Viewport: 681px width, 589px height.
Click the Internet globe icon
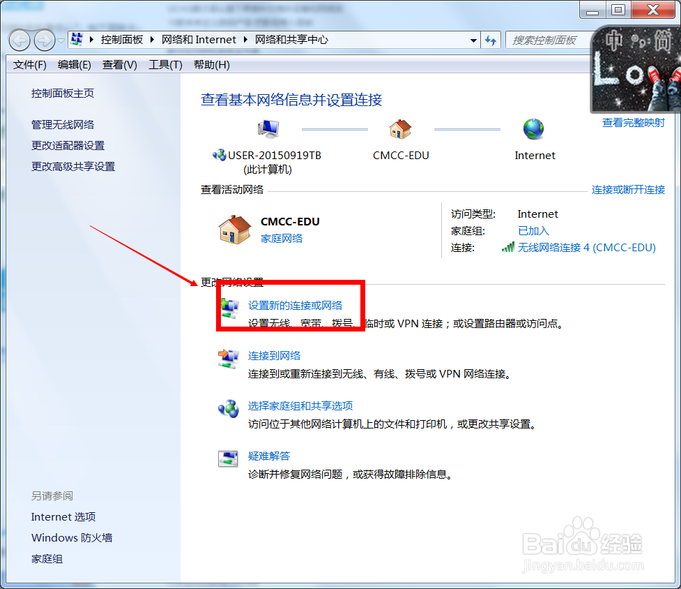click(x=534, y=129)
